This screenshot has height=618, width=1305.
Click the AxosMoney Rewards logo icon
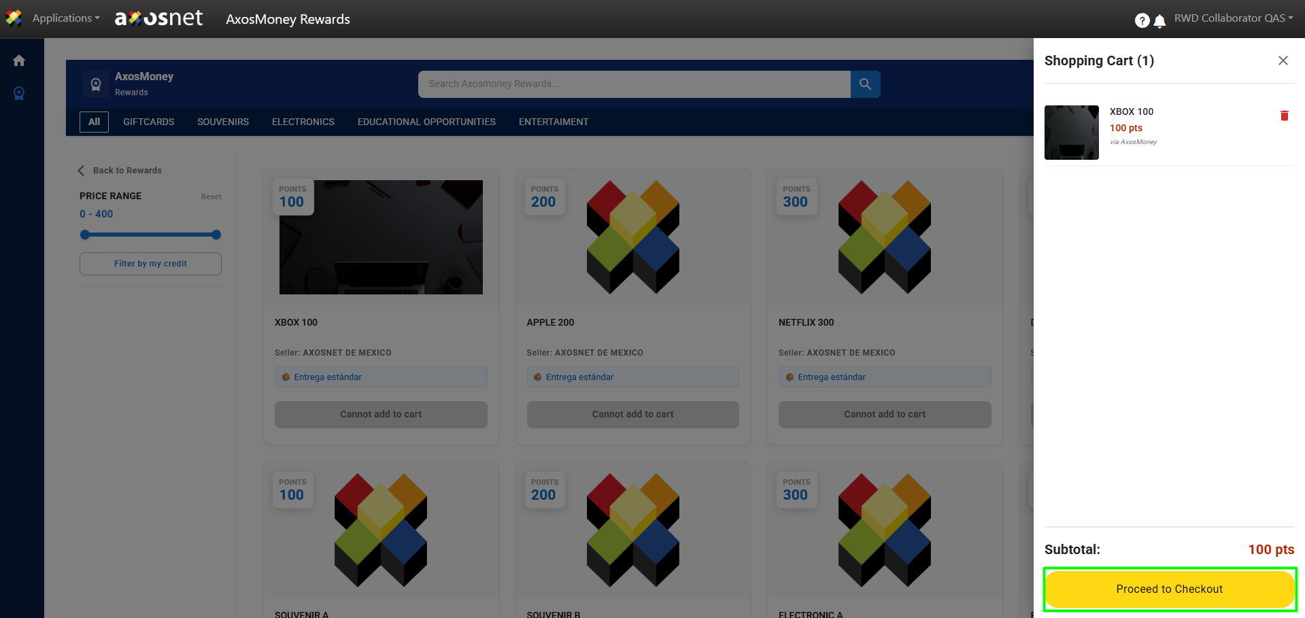pyautogui.click(x=96, y=84)
